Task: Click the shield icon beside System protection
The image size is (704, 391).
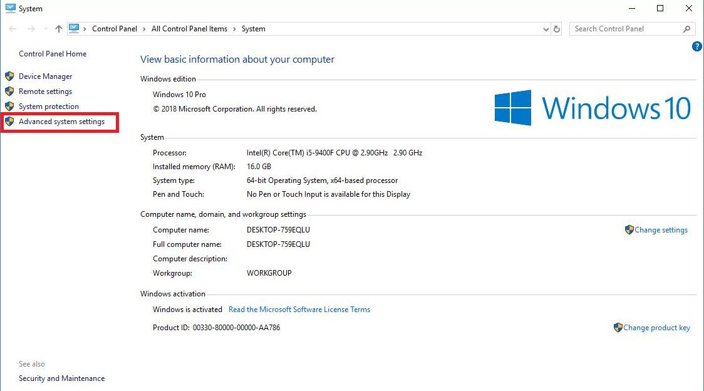Action: point(9,107)
